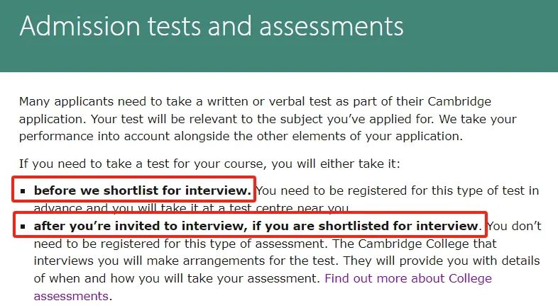Open the 'Find out more about College' link
The width and height of the screenshot is (558, 308).
coord(408,278)
